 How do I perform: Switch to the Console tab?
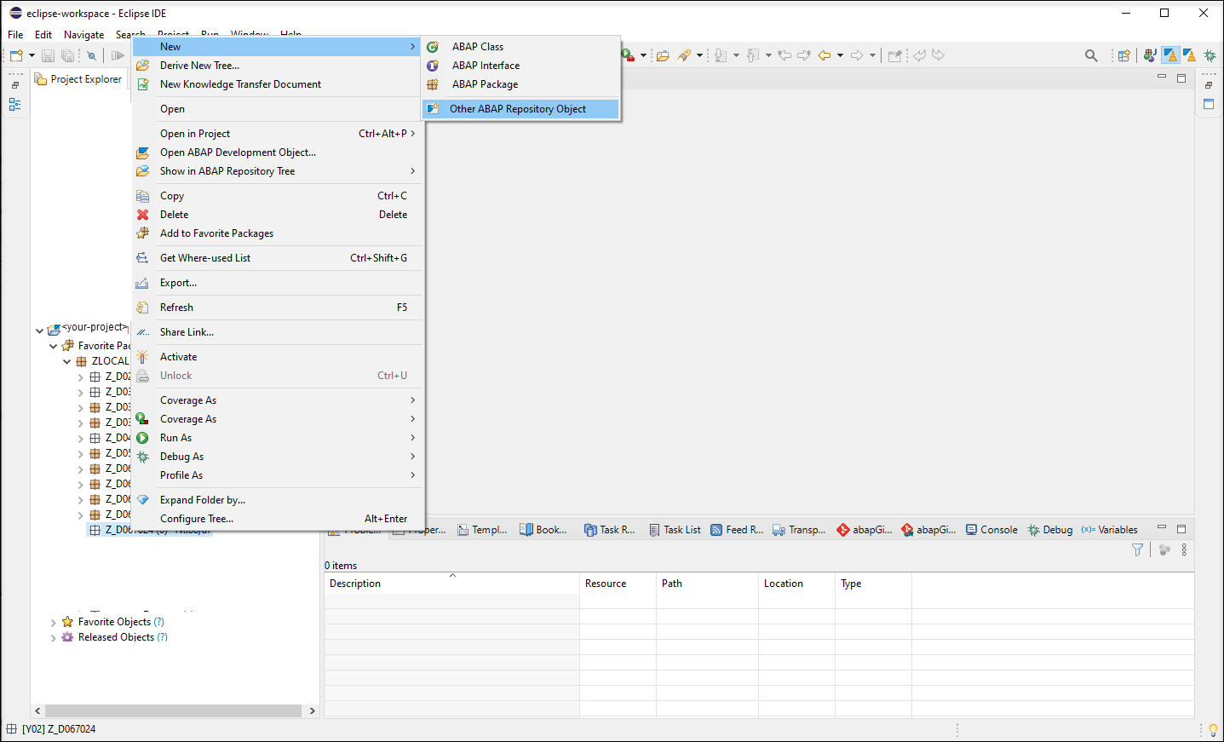991,530
